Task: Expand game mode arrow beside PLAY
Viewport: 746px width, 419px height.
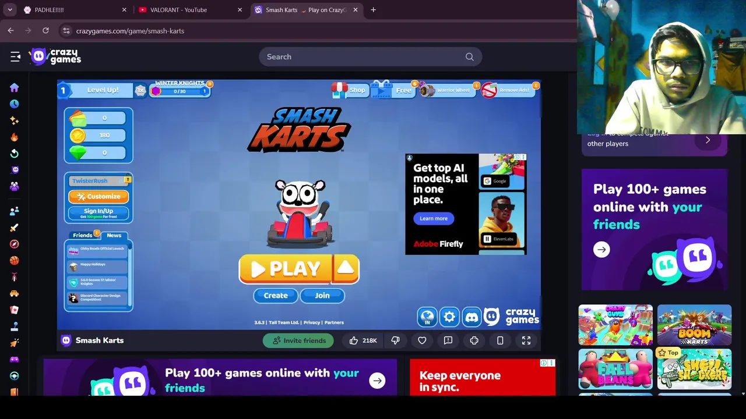Action: 346,268
